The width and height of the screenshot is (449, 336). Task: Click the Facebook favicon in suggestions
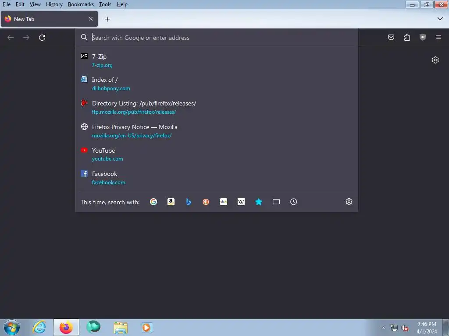click(x=84, y=173)
